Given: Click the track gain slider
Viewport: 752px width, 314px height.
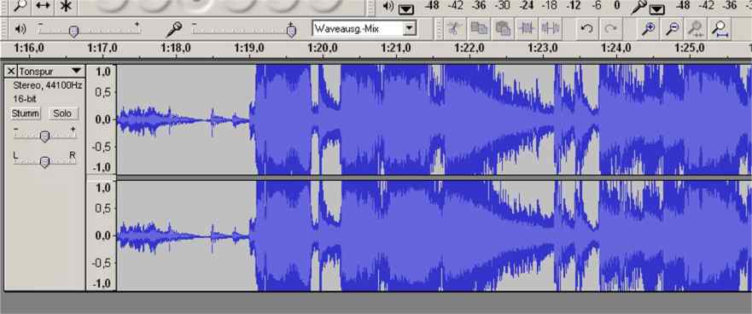Looking at the screenshot, I should [44, 136].
